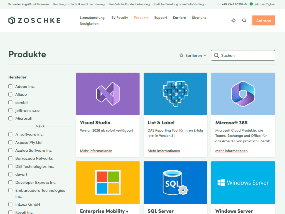285x214 pixels.
Task: Click 'Jetzt verfügbar' status text
Action: pyautogui.click(x=265, y=4)
